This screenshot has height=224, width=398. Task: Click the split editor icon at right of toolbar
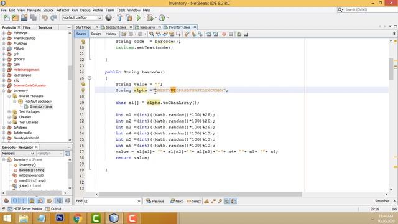[x=394, y=34]
